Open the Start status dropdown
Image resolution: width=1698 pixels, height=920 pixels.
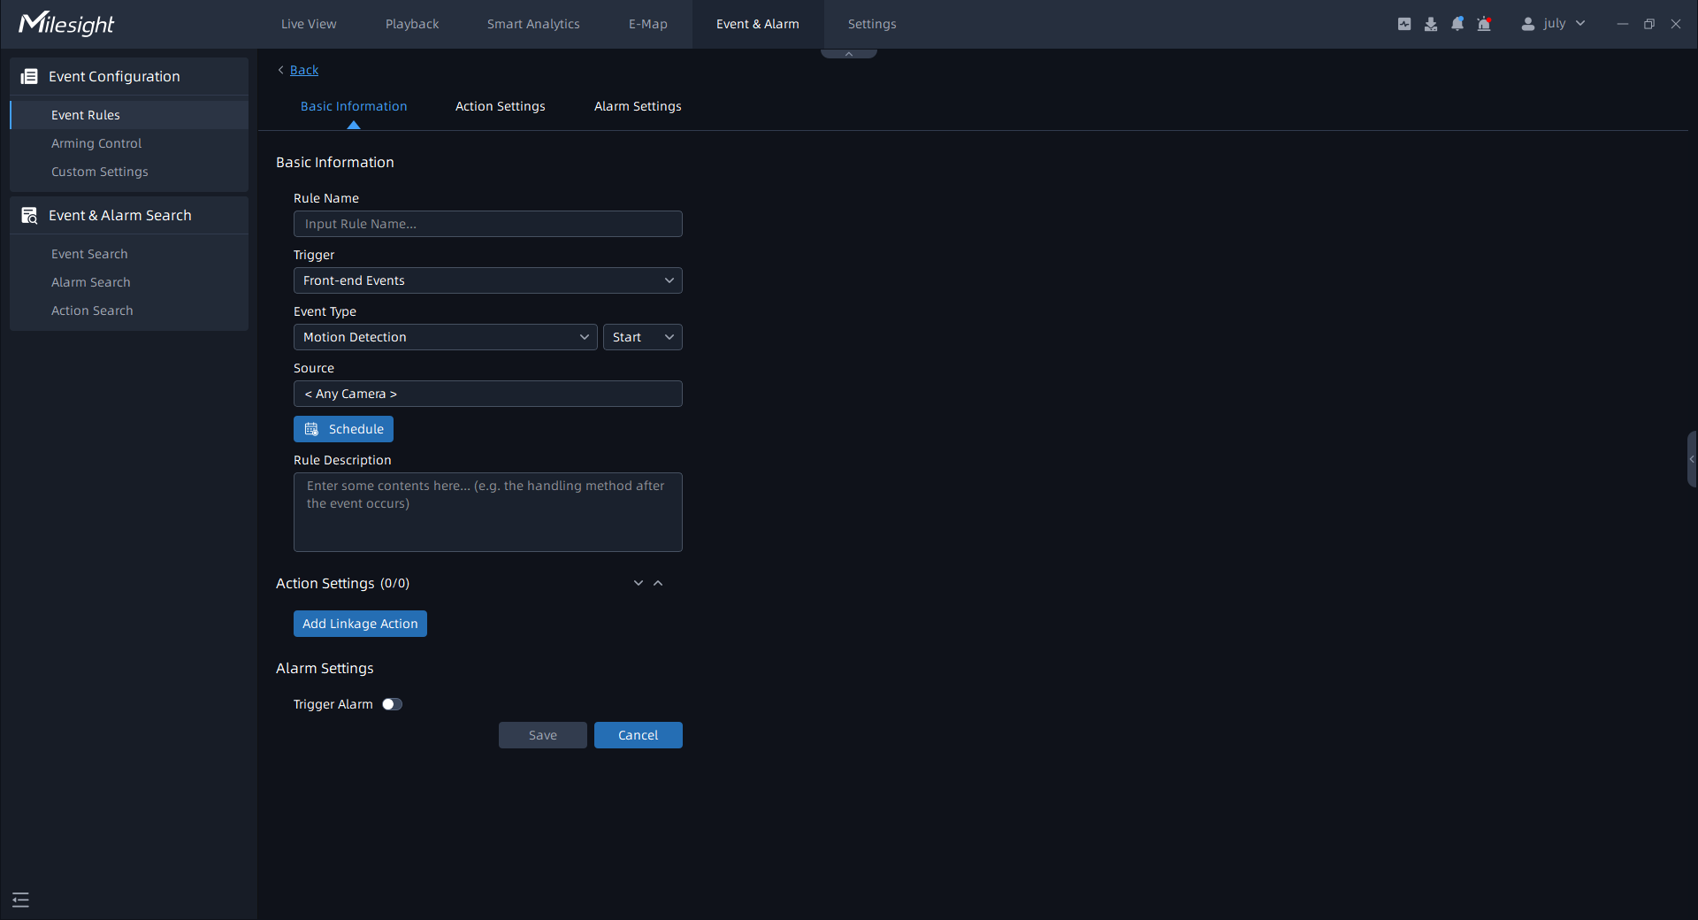(x=642, y=337)
